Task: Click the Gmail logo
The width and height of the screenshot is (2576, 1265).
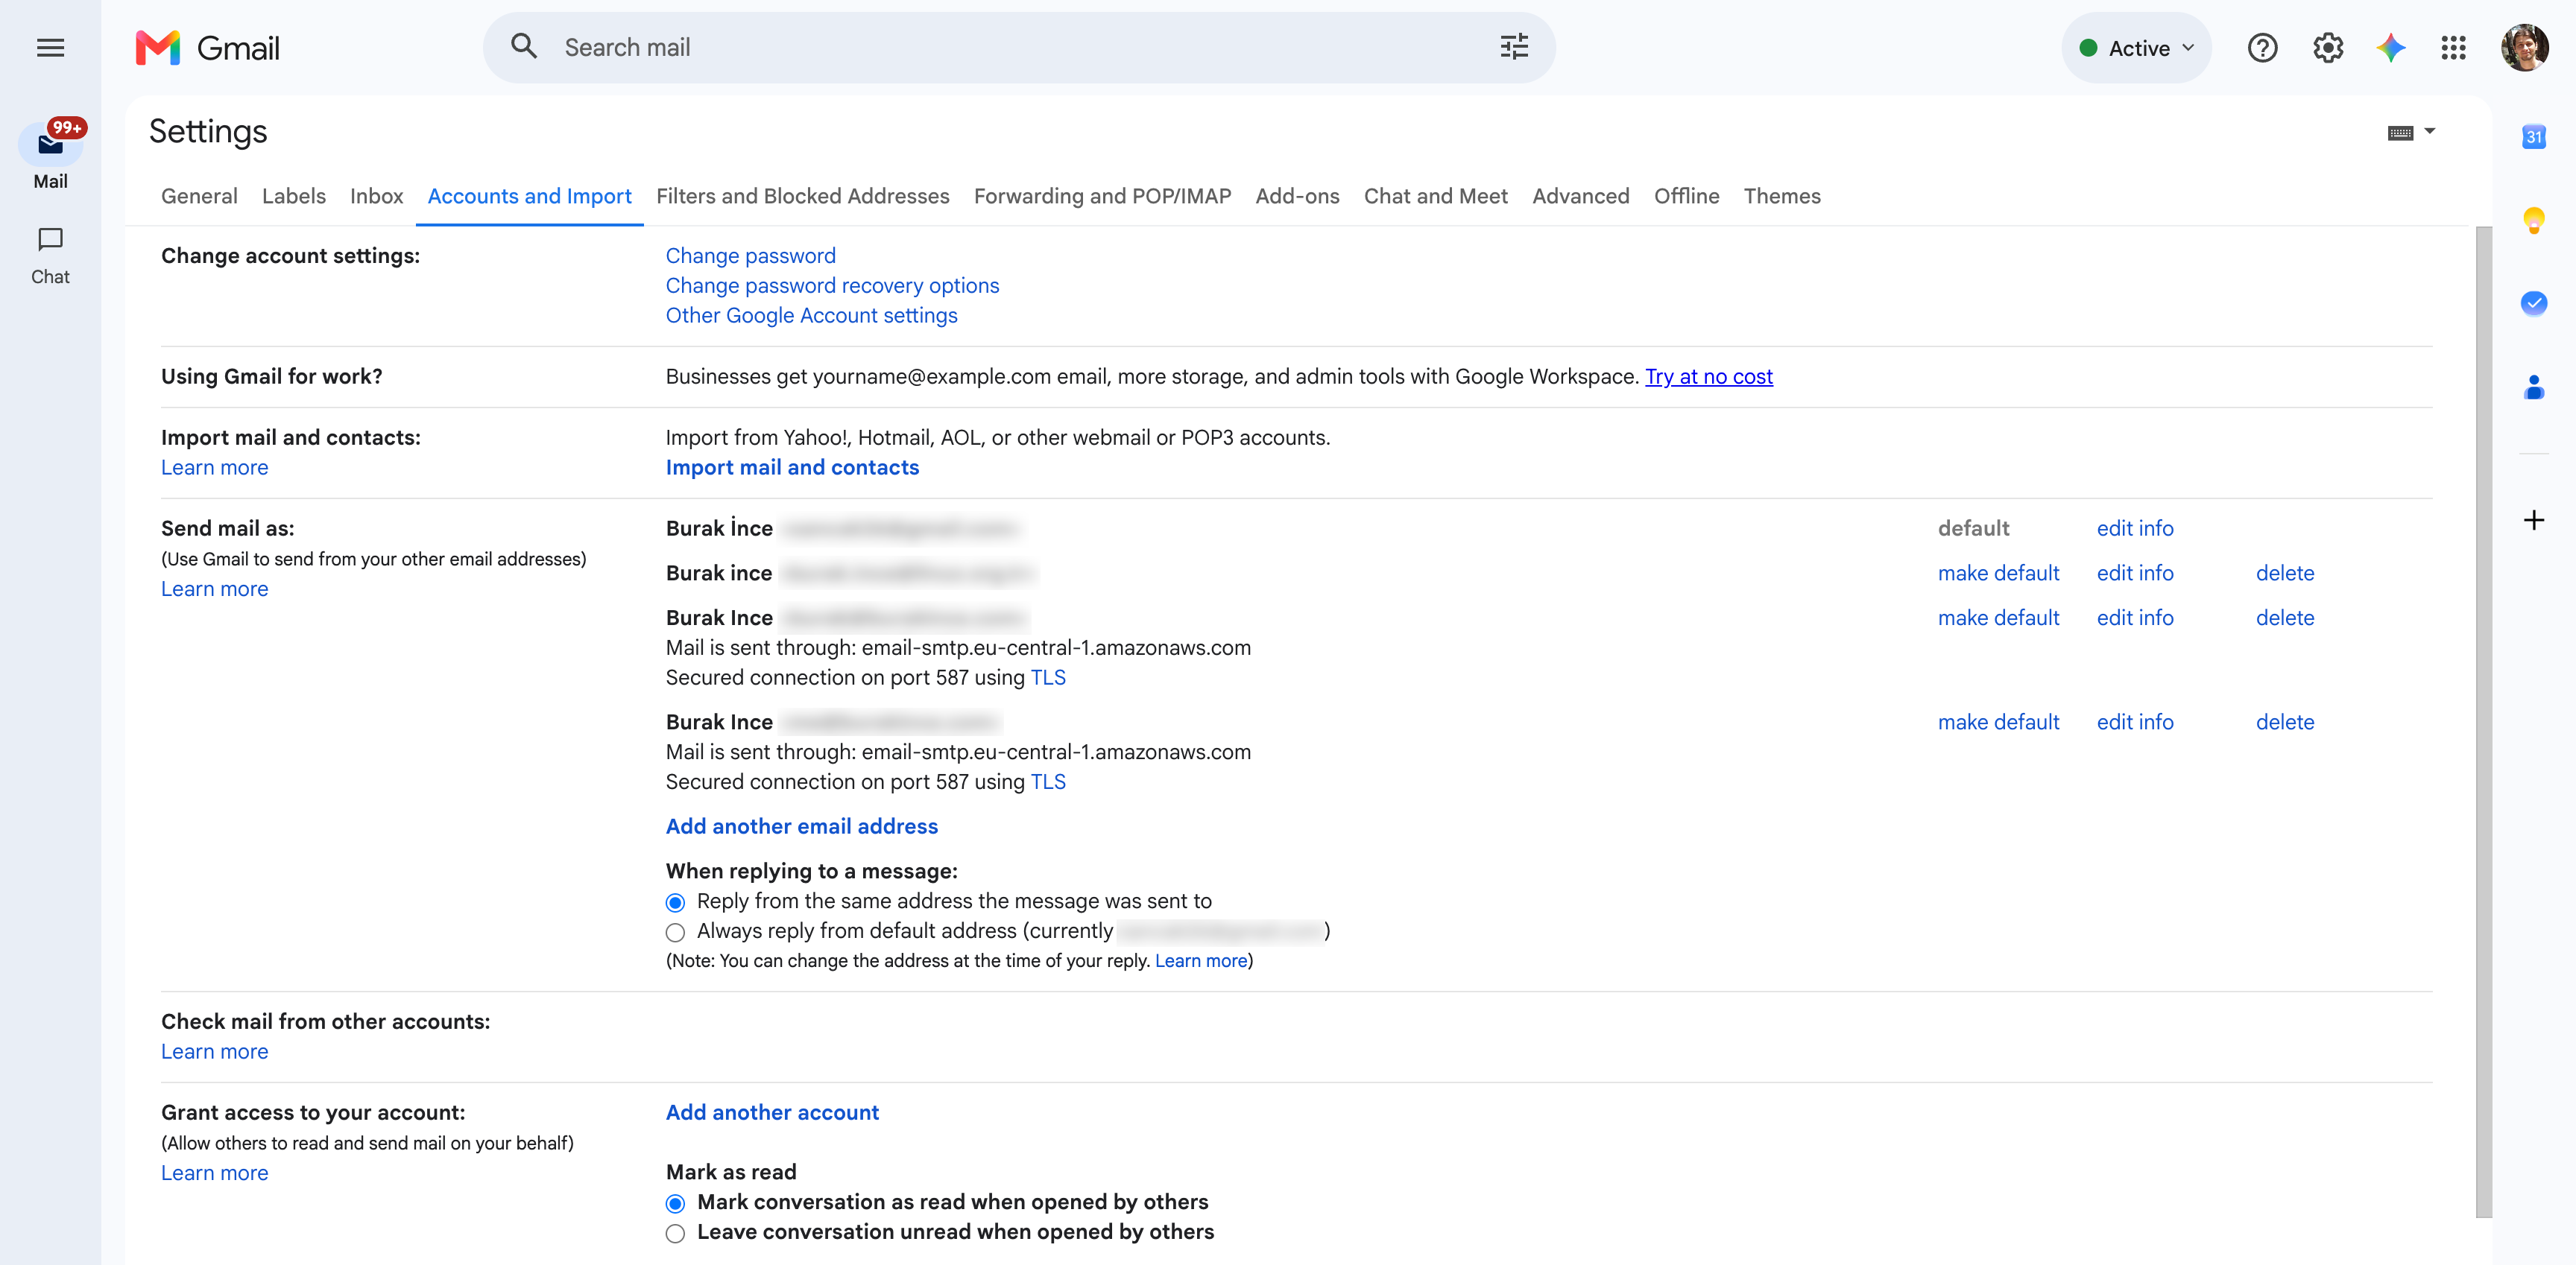Action: click(x=208, y=48)
